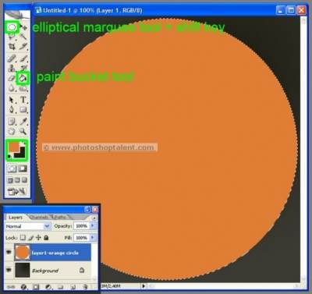Switch to the Layers tab
The image size is (312, 294).
[x=16, y=218]
